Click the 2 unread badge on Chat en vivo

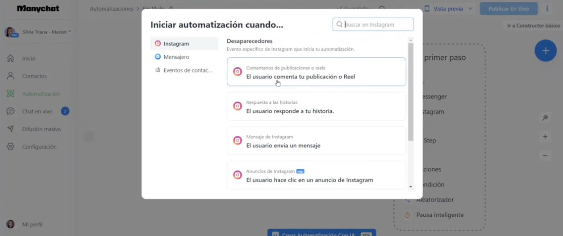pos(65,111)
